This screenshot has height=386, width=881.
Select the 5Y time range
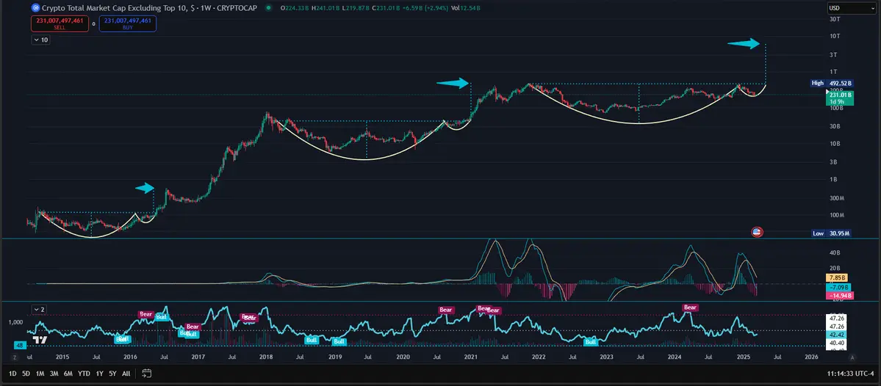coord(113,373)
